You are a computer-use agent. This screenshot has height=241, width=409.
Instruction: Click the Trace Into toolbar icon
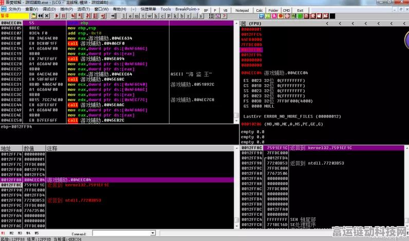[x=89, y=16]
